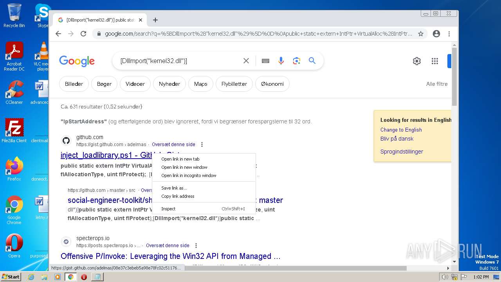Start voice search with microphone
501x282 pixels.
(281, 61)
